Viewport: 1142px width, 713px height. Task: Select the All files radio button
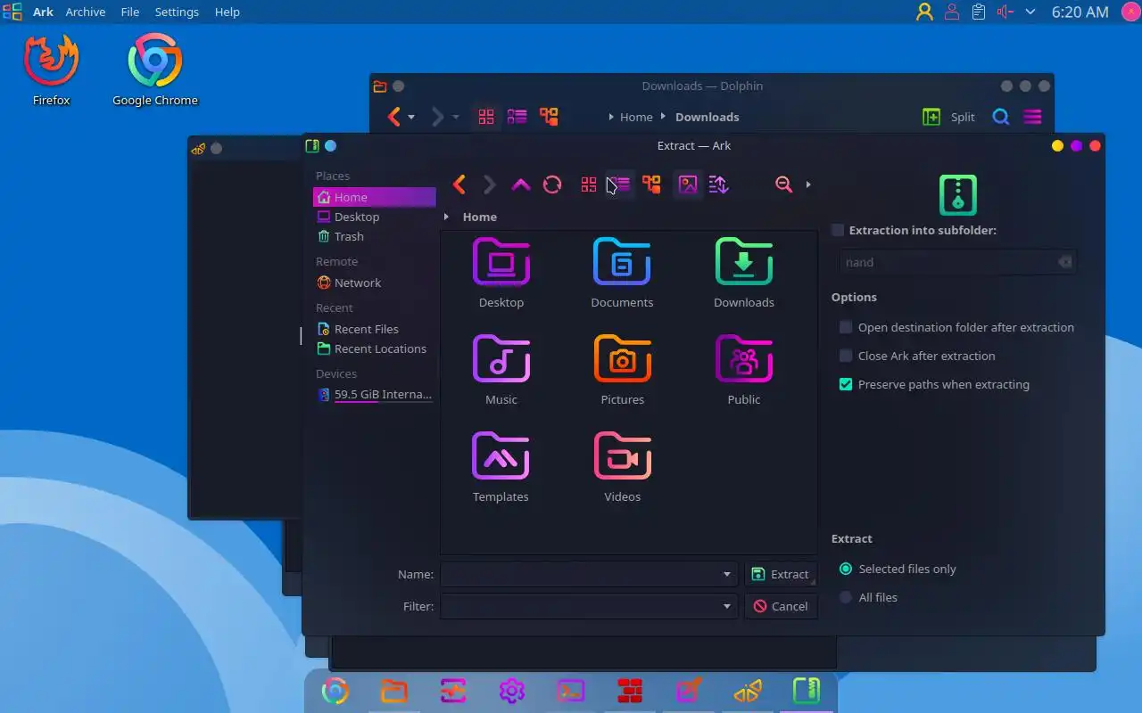tap(846, 597)
